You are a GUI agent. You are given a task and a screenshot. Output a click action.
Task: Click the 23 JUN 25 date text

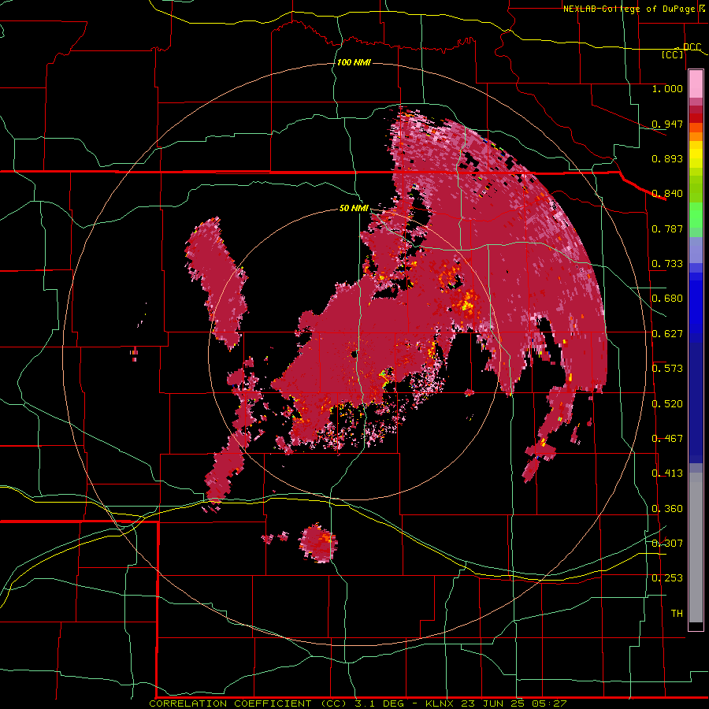click(x=493, y=703)
